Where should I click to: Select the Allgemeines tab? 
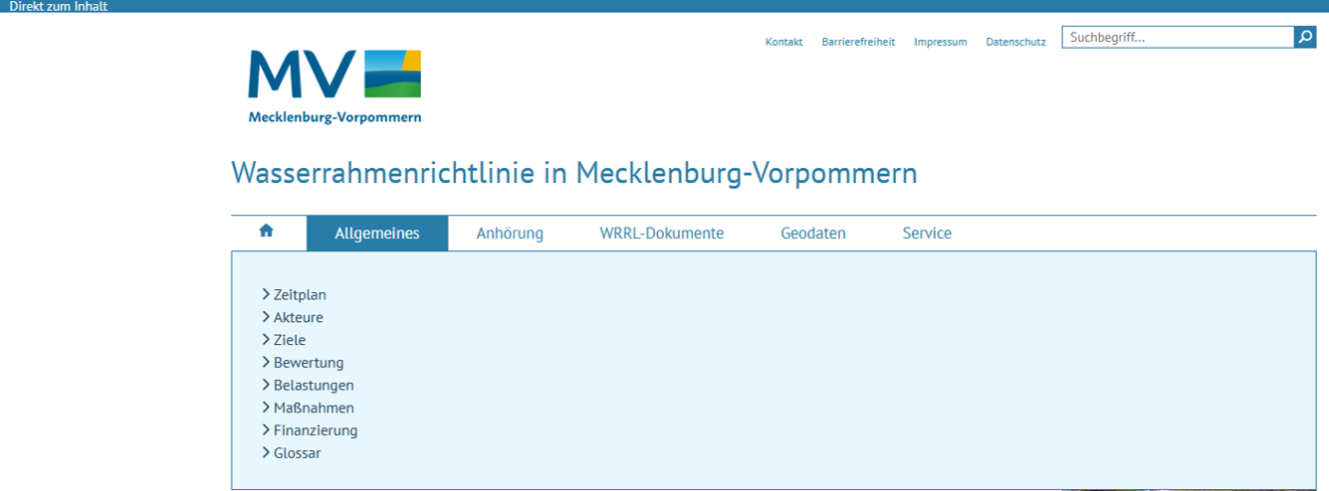pyautogui.click(x=377, y=234)
